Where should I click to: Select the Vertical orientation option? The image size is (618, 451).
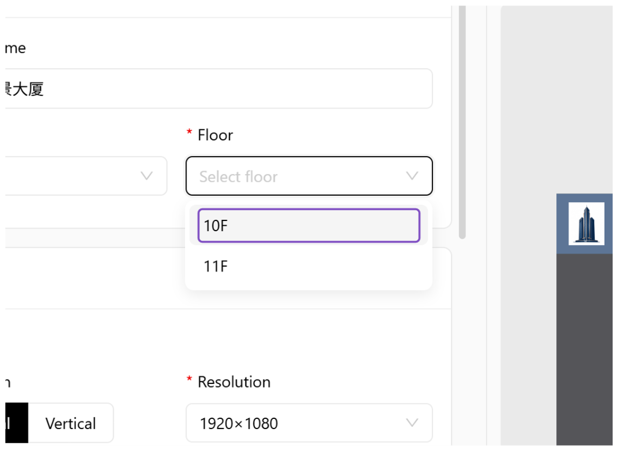pyautogui.click(x=71, y=424)
